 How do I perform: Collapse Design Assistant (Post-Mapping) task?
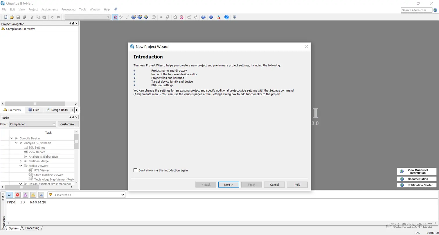21,184
